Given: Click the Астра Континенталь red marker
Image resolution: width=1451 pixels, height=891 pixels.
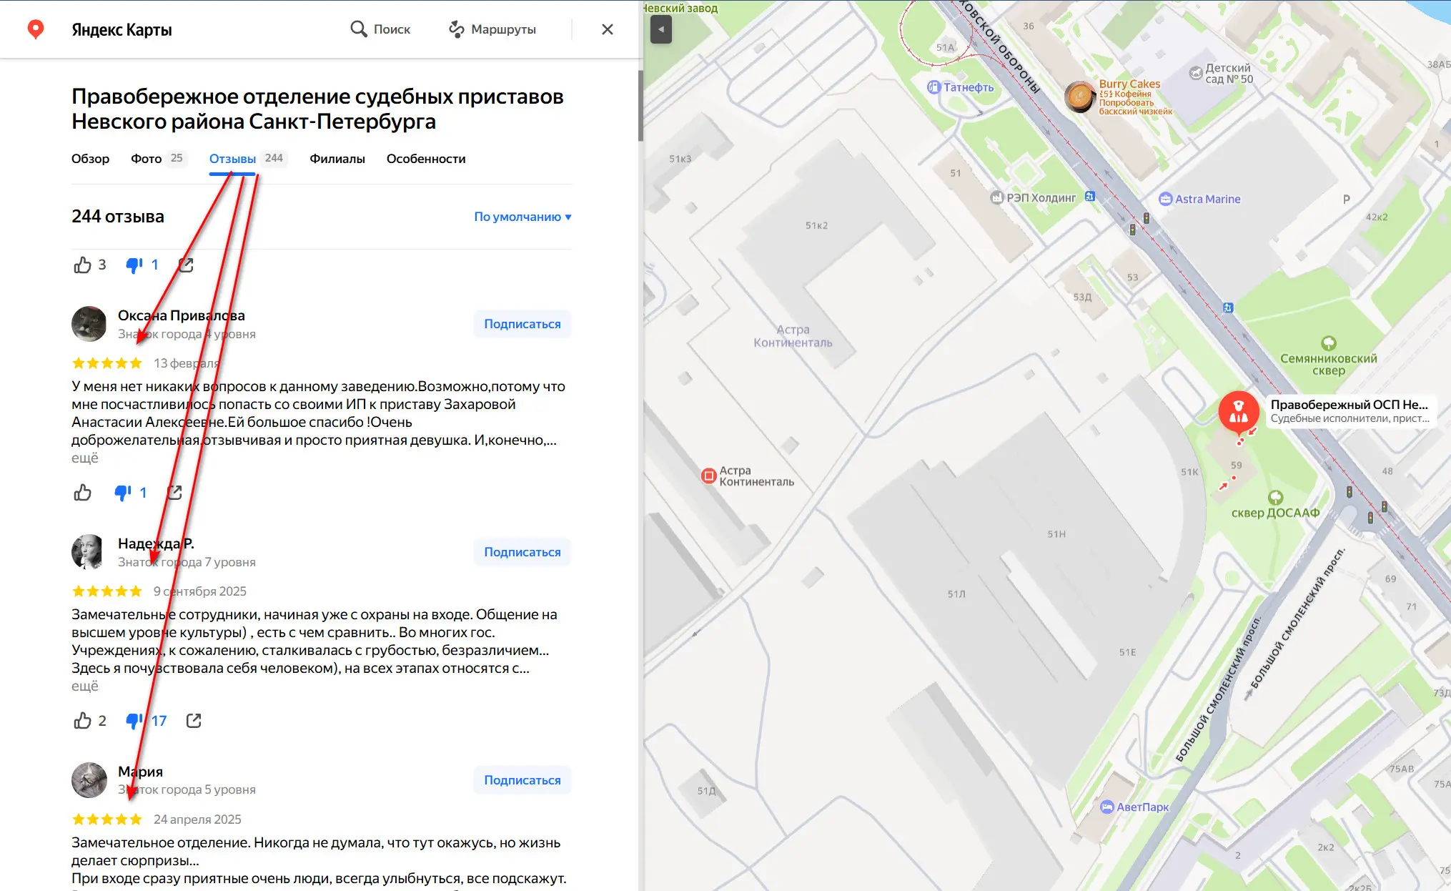Looking at the screenshot, I should coord(708,476).
